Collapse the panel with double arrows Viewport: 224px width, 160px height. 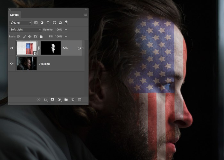click(86, 10)
